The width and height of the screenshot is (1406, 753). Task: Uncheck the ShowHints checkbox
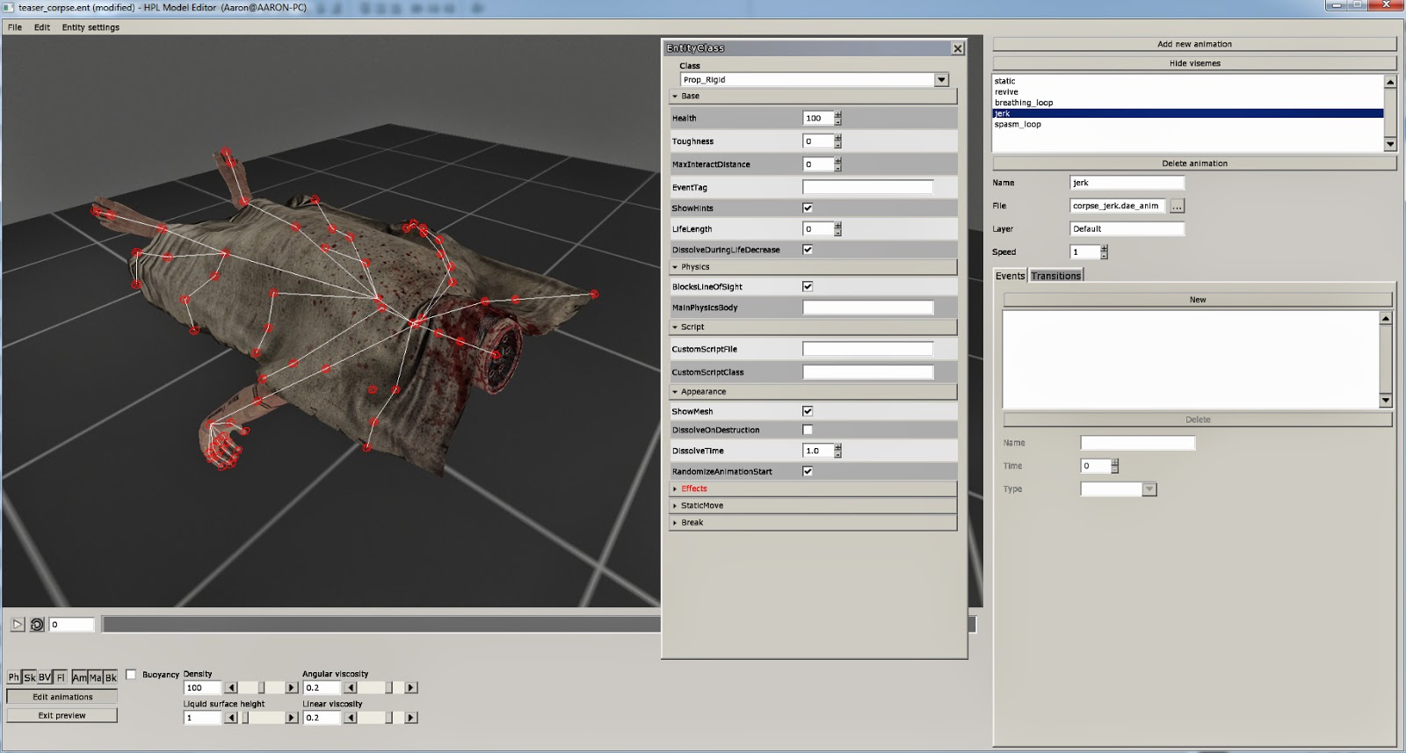click(808, 208)
